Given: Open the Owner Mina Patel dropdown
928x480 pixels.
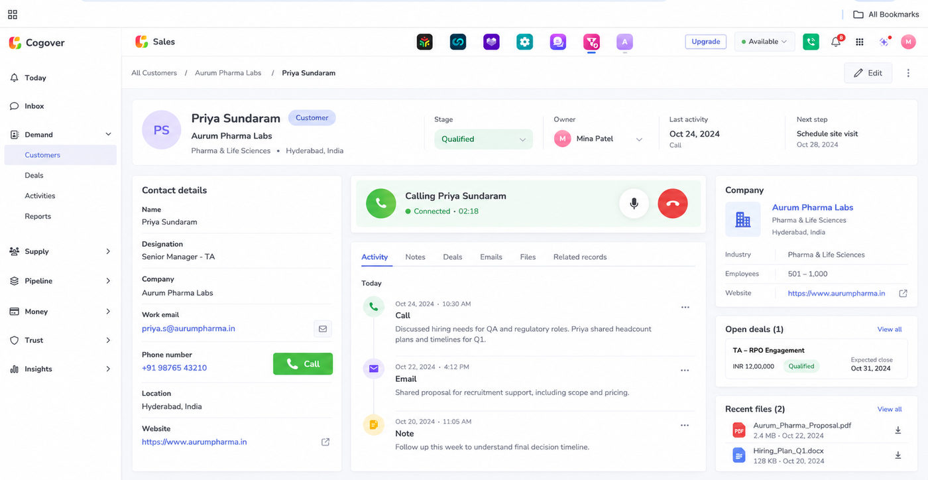Looking at the screenshot, I should 599,139.
